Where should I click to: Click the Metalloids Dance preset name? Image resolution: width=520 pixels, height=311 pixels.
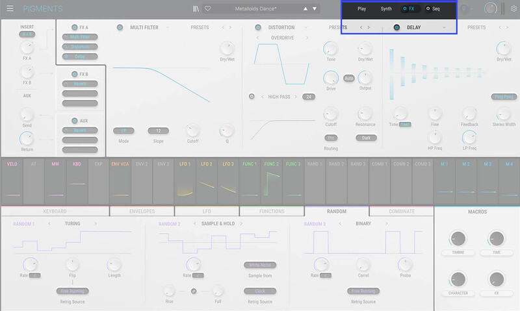255,9
